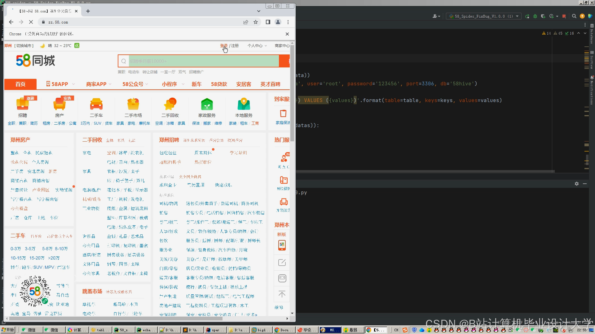Open the Database tool window
The image size is (595, 334).
592,34
